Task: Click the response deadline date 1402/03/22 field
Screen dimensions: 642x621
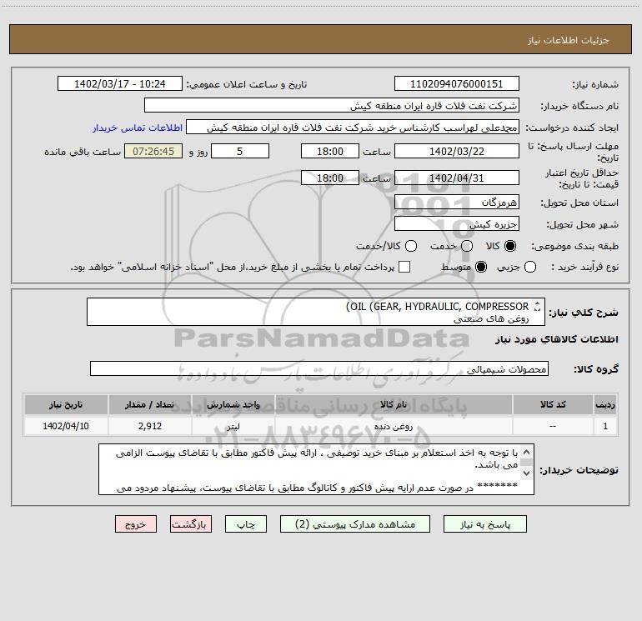Action: [457, 151]
